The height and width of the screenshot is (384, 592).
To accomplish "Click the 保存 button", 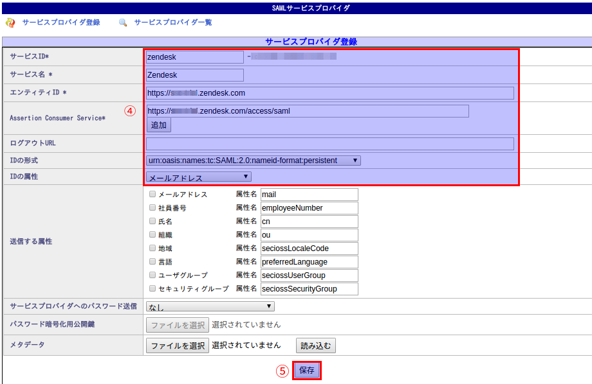I will 306,371.
